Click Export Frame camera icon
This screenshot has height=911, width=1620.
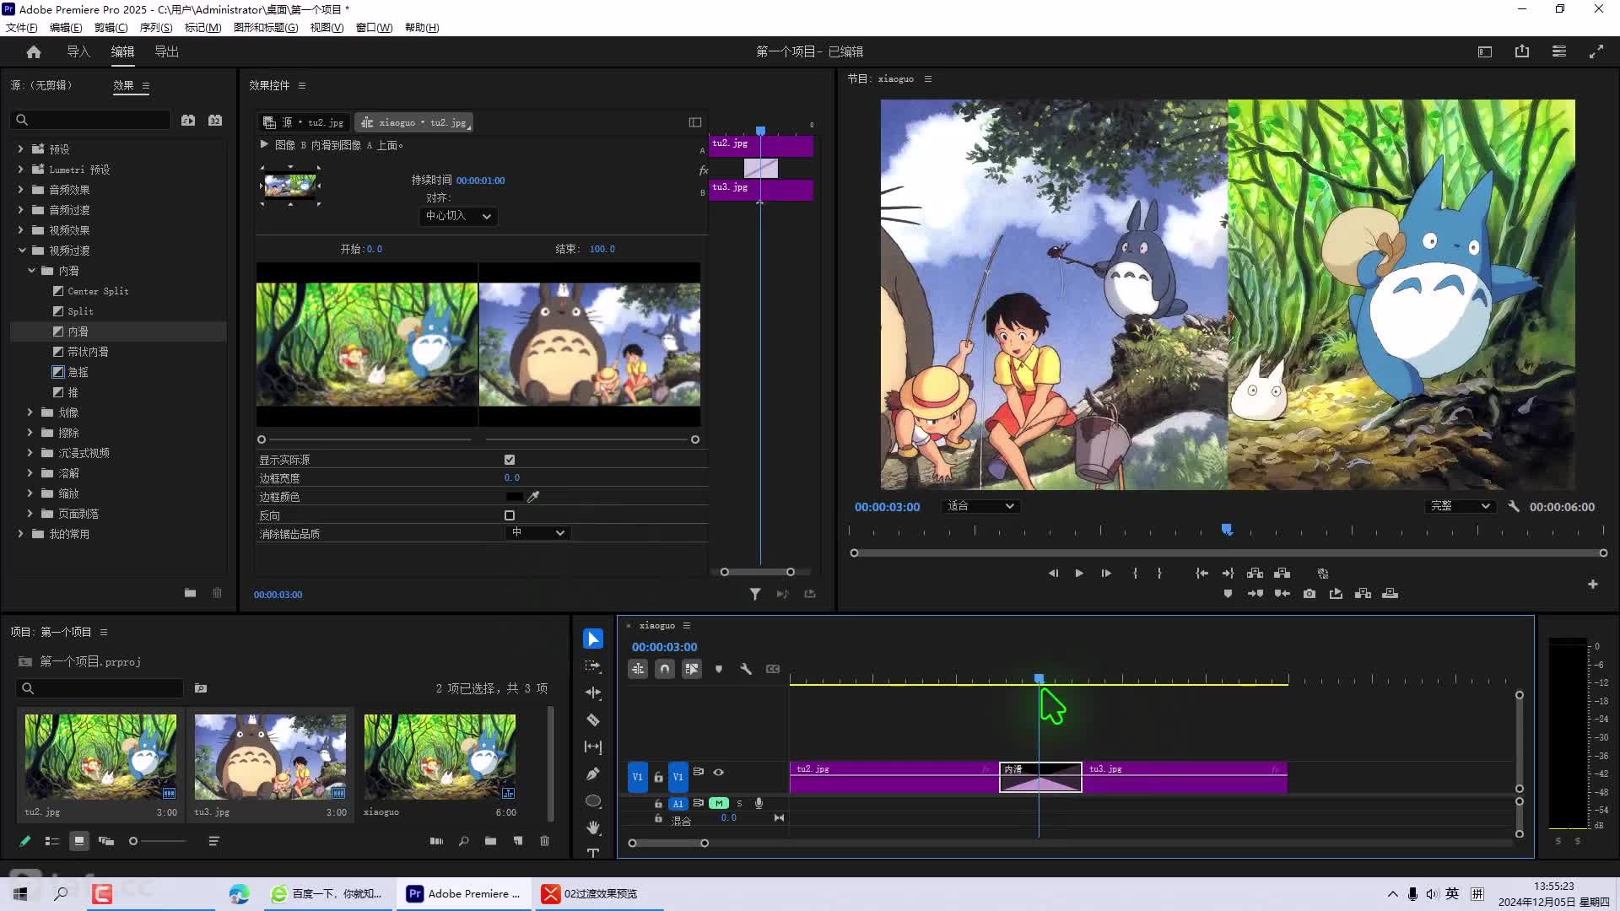coord(1309,594)
